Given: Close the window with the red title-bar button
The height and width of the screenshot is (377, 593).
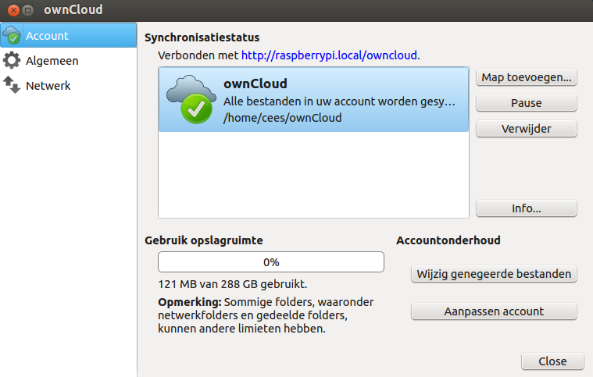Looking at the screenshot, I should [12, 10].
